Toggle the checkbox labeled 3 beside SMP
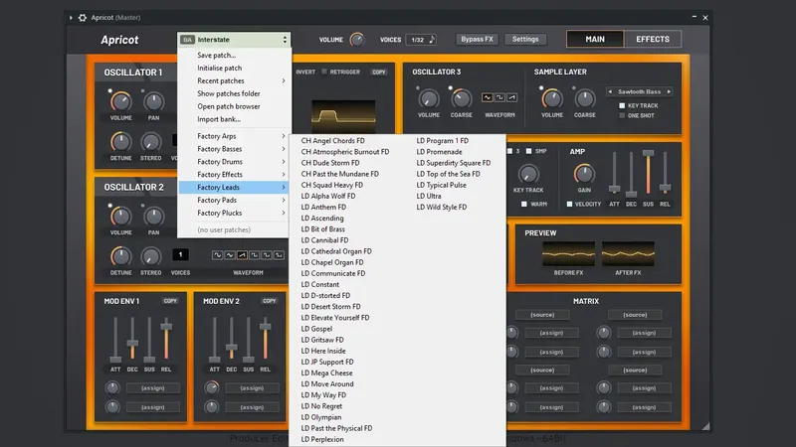 tap(509, 151)
